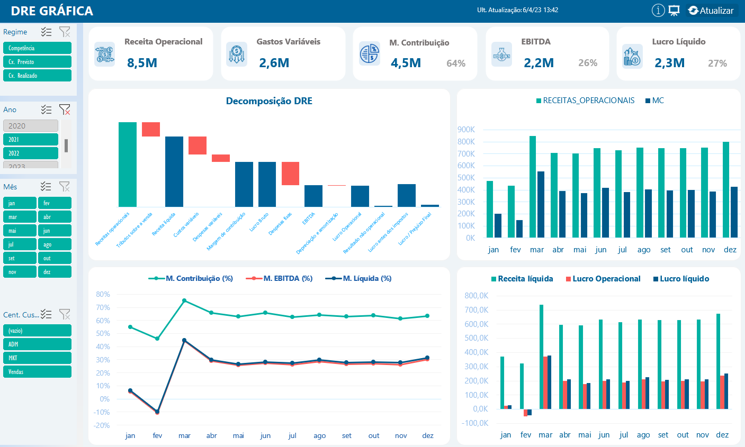Select the jan month filter
The image size is (745, 447).
tap(20, 203)
